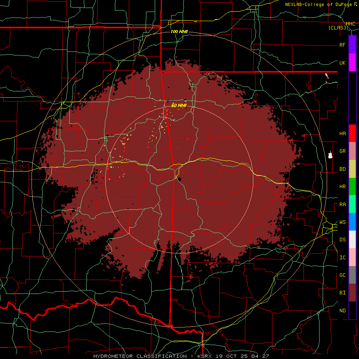Click the 100 NMI range ring label
The image size is (359, 359).
179,32
